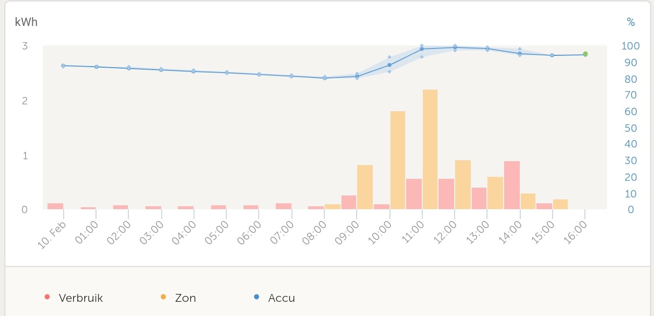654x316 pixels.
Task: Click the green Accu point at 16:00
Action: click(x=585, y=54)
